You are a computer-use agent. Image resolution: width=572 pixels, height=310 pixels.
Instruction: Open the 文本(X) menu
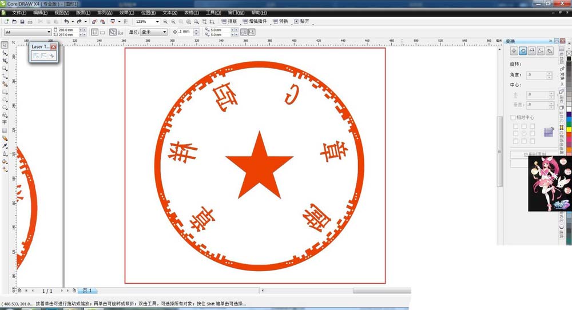coord(170,13)
